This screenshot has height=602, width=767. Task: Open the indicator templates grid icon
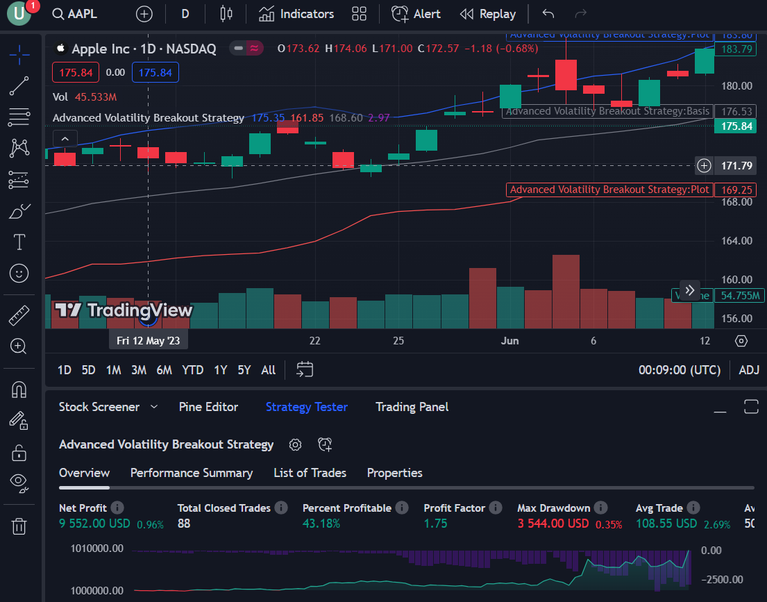(x=359, y=14)
